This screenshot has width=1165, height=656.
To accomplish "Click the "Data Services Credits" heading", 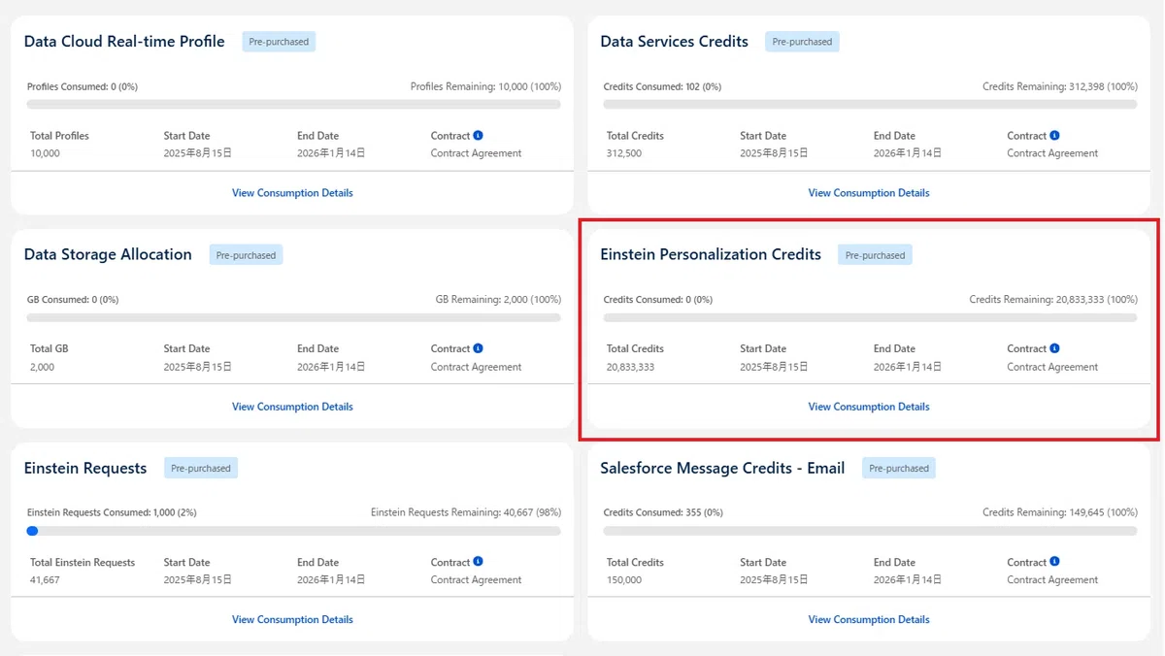I will (x=675, y=42).
